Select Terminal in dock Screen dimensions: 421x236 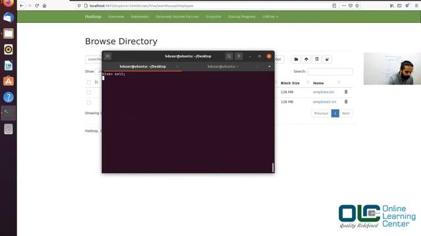pyautogui.click(x=9, y=113)
